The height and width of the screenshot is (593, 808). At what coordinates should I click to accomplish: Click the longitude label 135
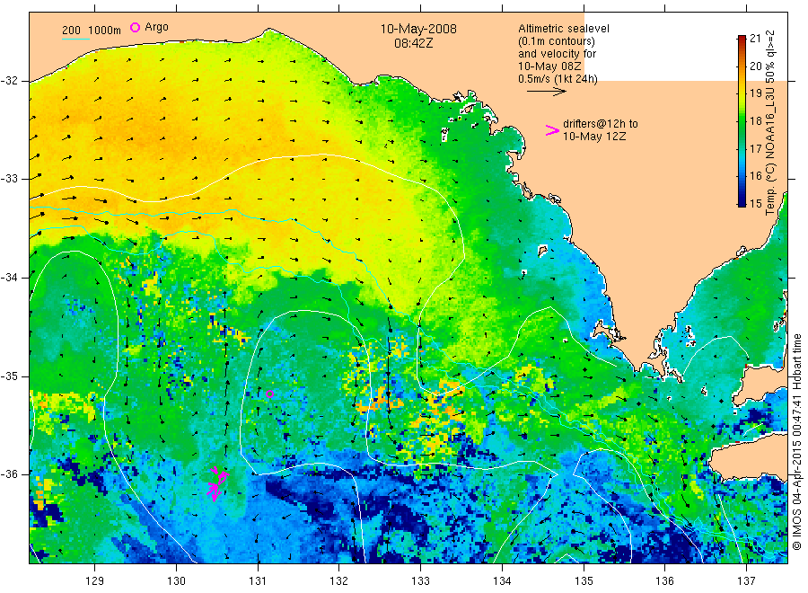(584, 581)
